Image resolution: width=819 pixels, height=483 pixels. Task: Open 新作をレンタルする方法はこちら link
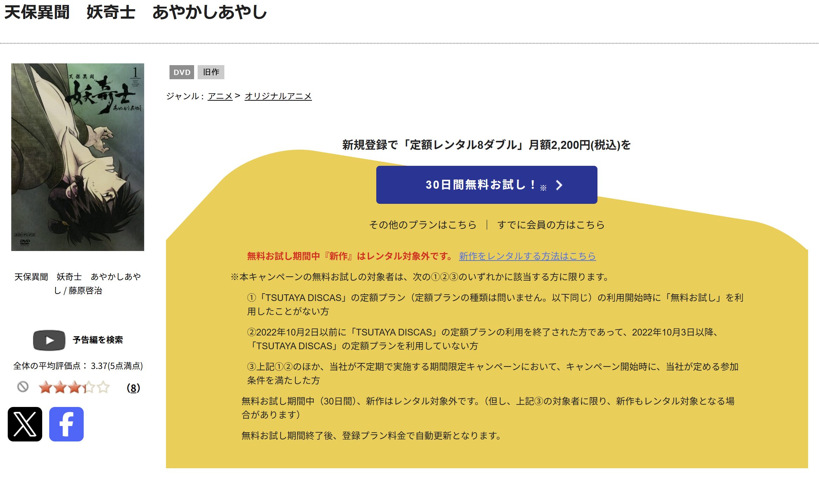tap(527, 256)
